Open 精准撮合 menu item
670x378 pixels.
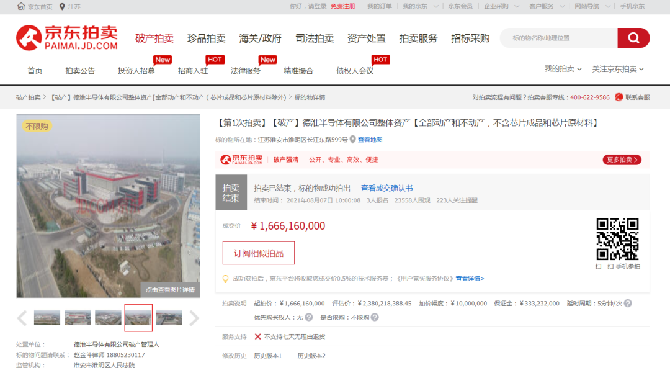(298, 71)
